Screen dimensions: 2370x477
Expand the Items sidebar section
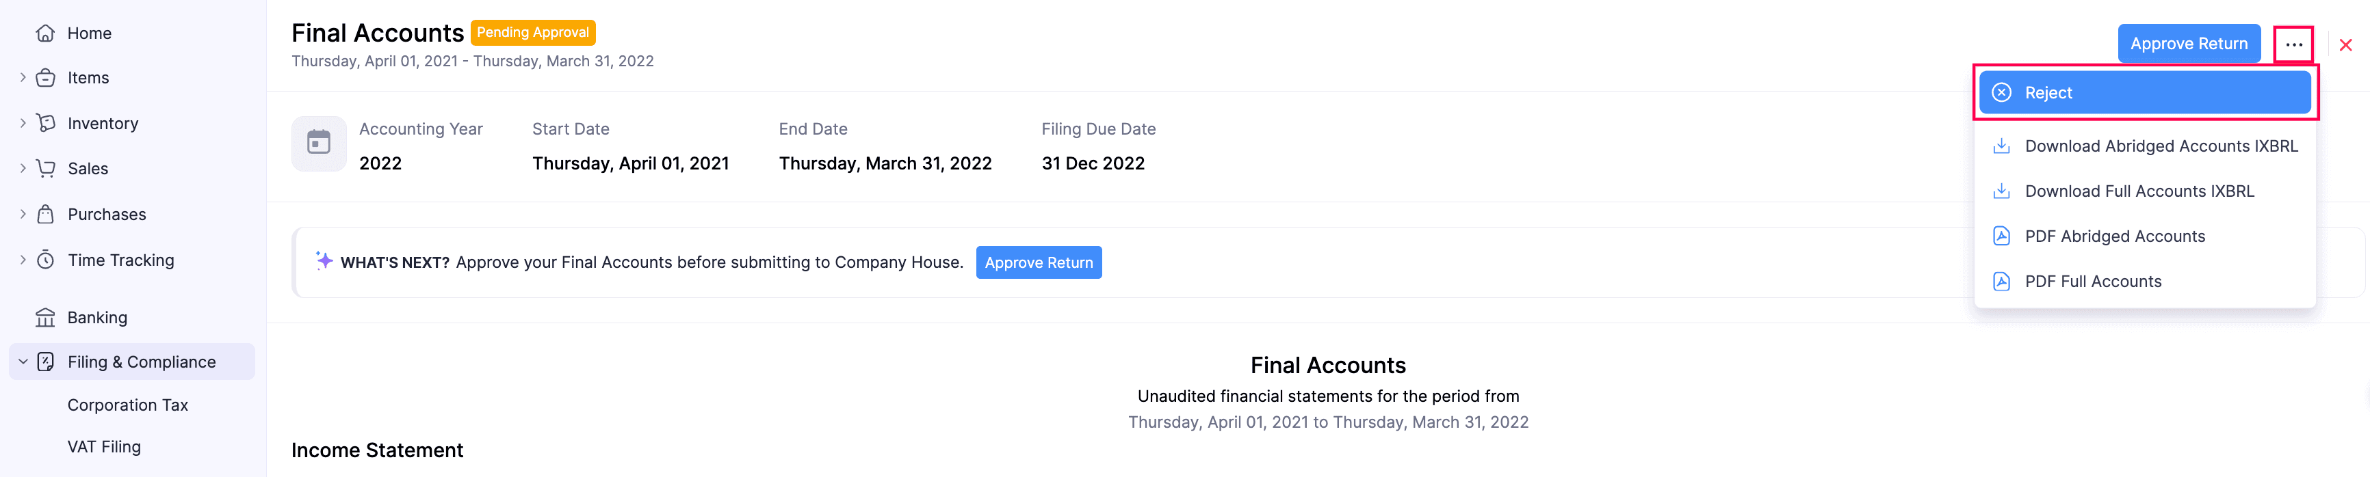click(23, 78)
